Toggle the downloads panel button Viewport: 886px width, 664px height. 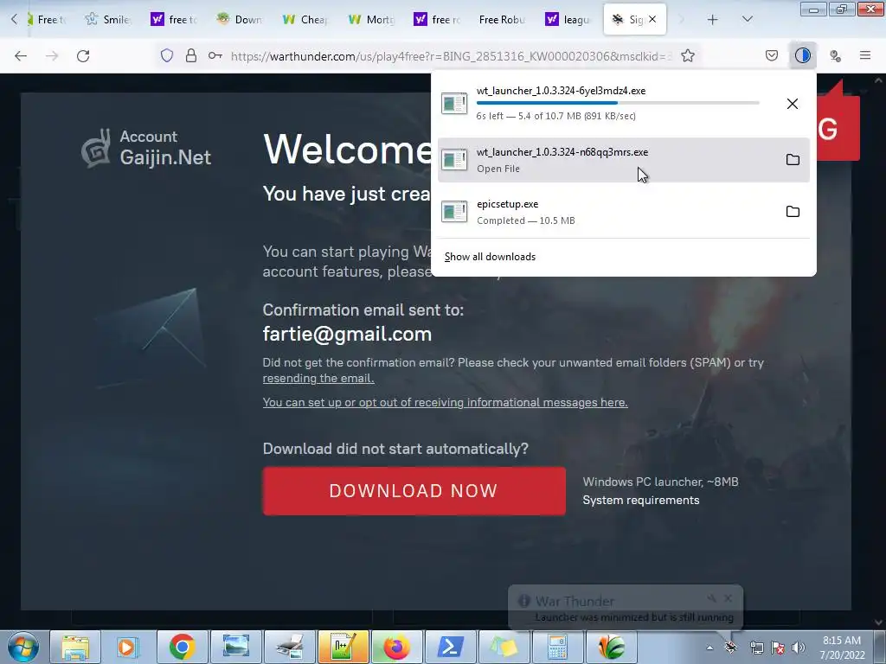coord(802,55)
